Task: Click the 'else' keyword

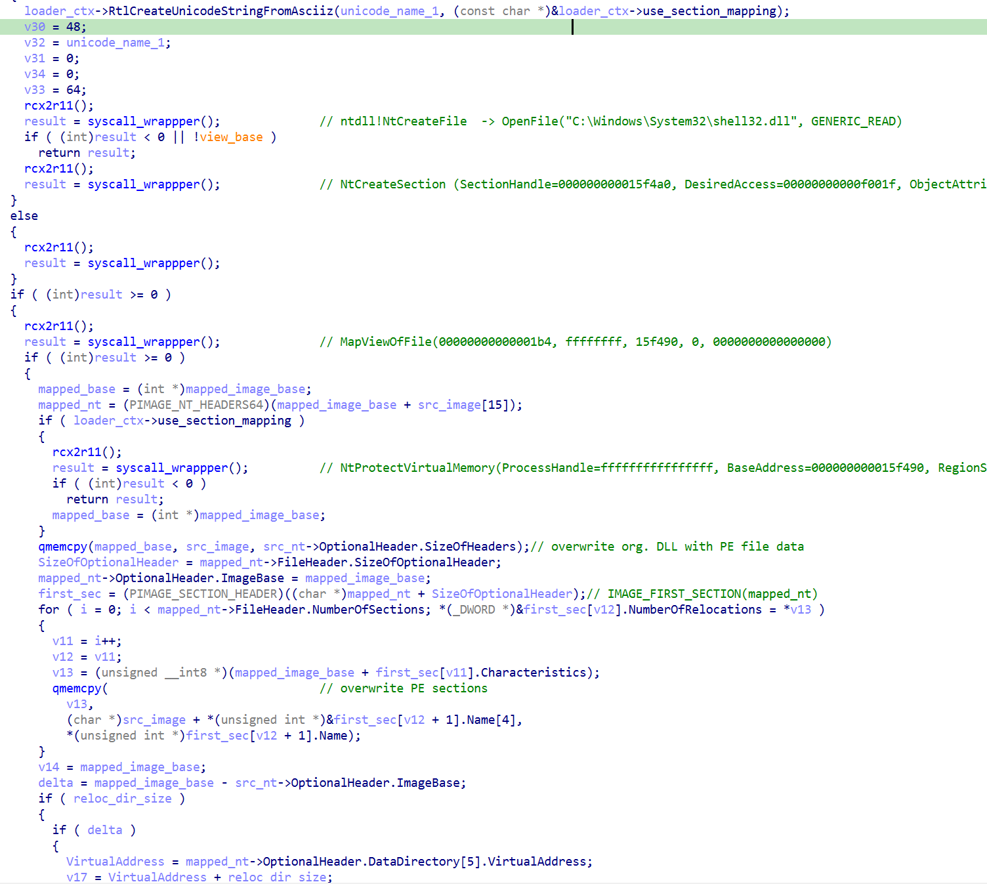Action: 24,216
